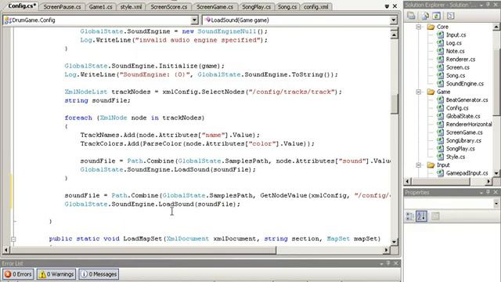This screenshot has width=501, height=282.
Task: Select the SoundEngine.cs tree item
Action: click(x=464, y=84)
